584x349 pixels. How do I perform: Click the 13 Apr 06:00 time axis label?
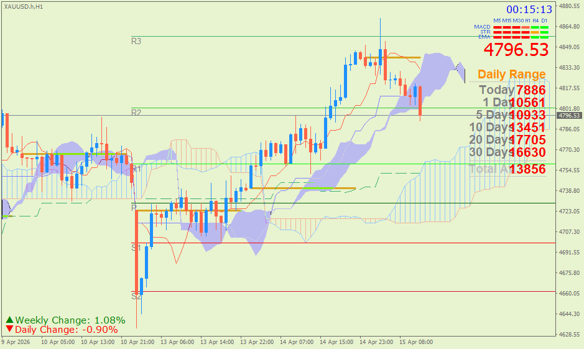pyautogui.click(x=177, y=342)
